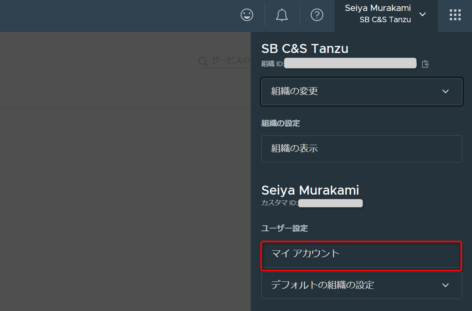
Task: Open help via question mark icon
Action: click(x=317, y=15)
